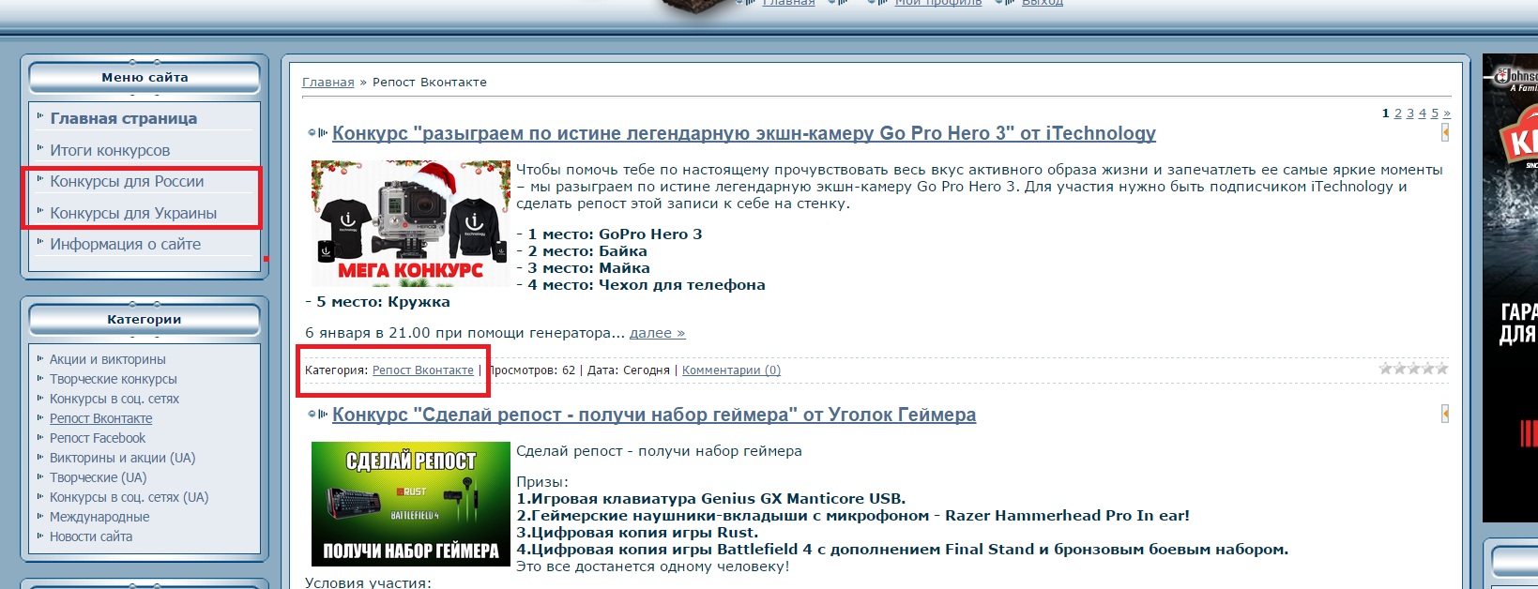Click the bullet icon before the Go Pro post title
The height and width of the screenshot is (589, 1538).
pyautogui.click(x=318, y=133)
